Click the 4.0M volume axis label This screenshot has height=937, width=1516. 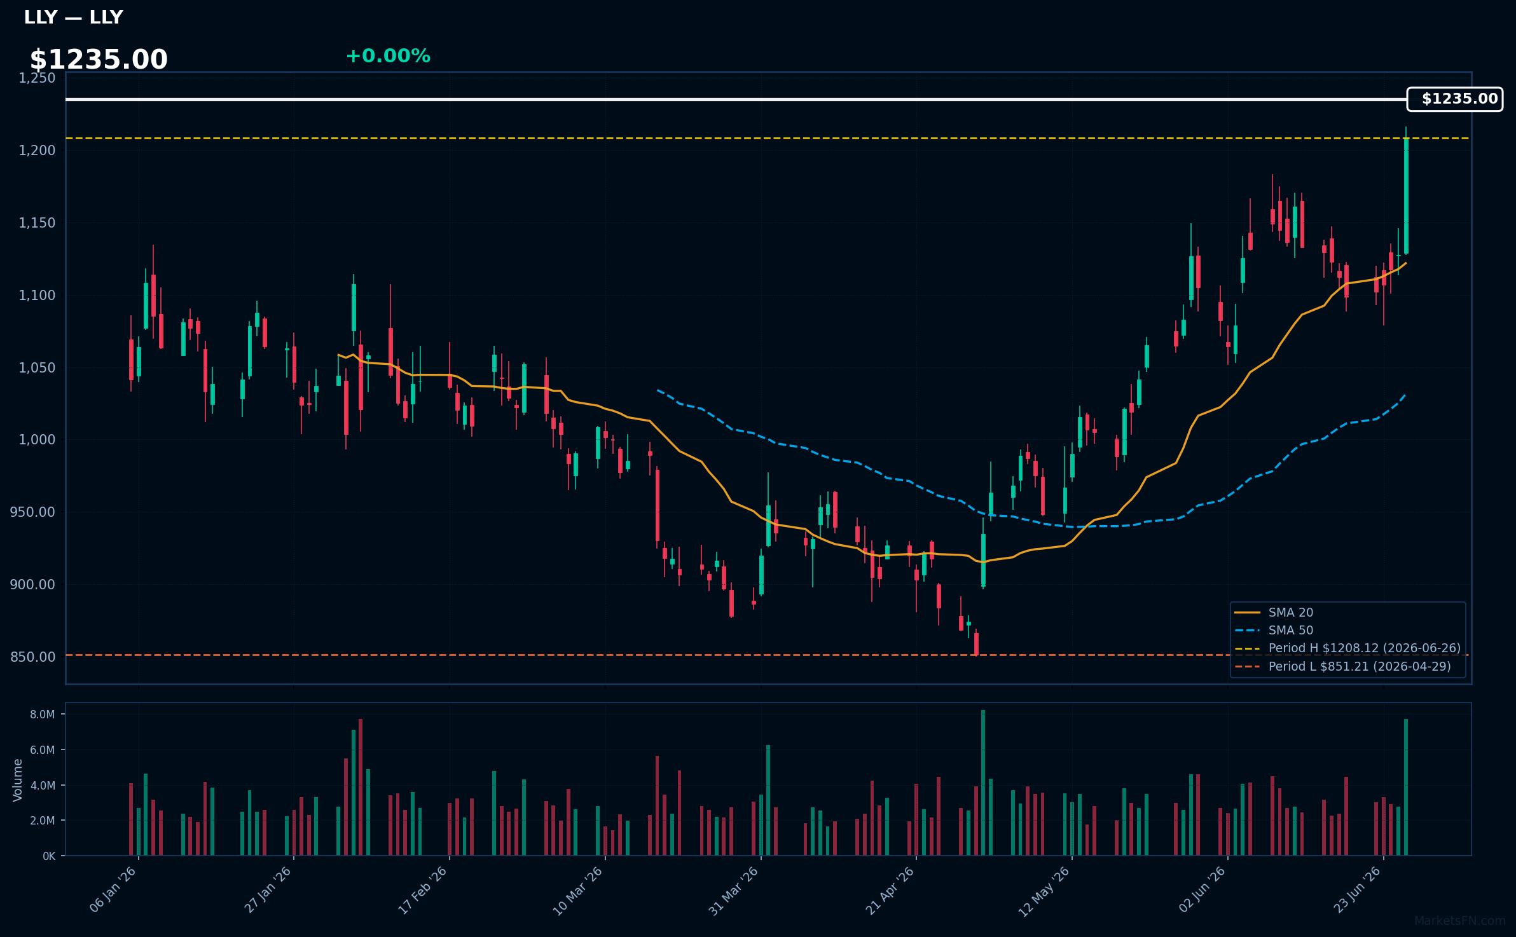[x=43, y=786]
